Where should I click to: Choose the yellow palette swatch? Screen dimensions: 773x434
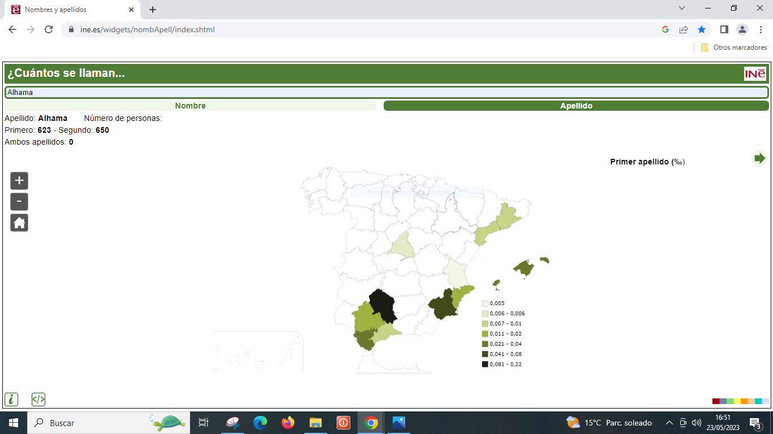coord(737,401)
